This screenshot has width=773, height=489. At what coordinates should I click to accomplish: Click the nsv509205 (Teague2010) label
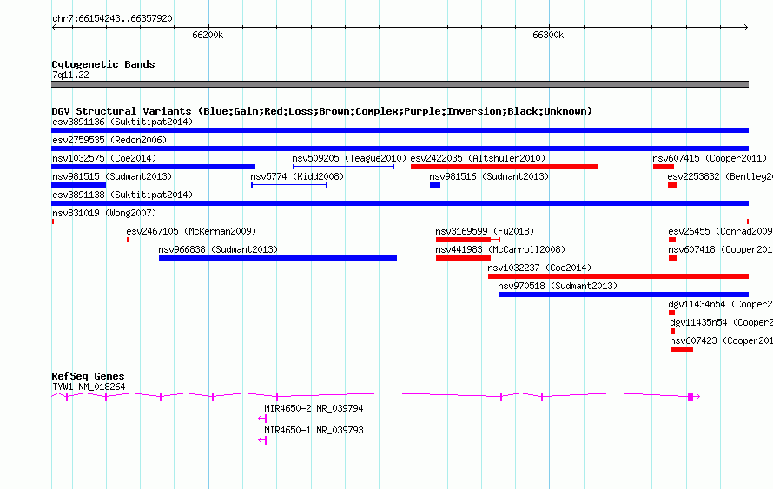pos(349,158)
